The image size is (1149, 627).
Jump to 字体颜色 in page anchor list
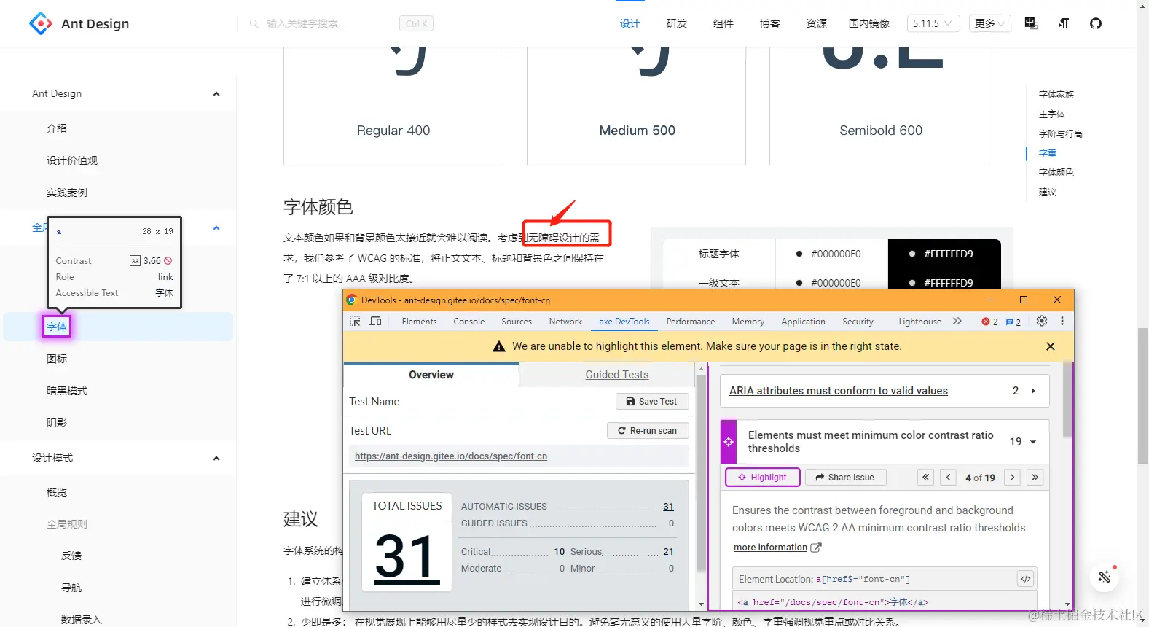[x=1056, y=173]
